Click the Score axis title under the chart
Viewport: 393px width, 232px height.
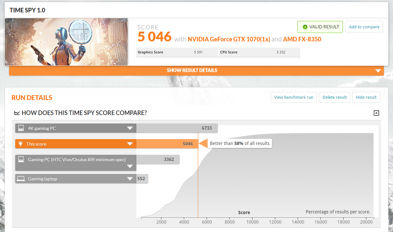244,212
